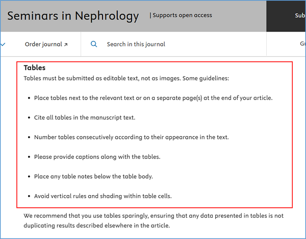Click the Supports open access label
This screenshot has height=239, width=306.
[182, 15]
